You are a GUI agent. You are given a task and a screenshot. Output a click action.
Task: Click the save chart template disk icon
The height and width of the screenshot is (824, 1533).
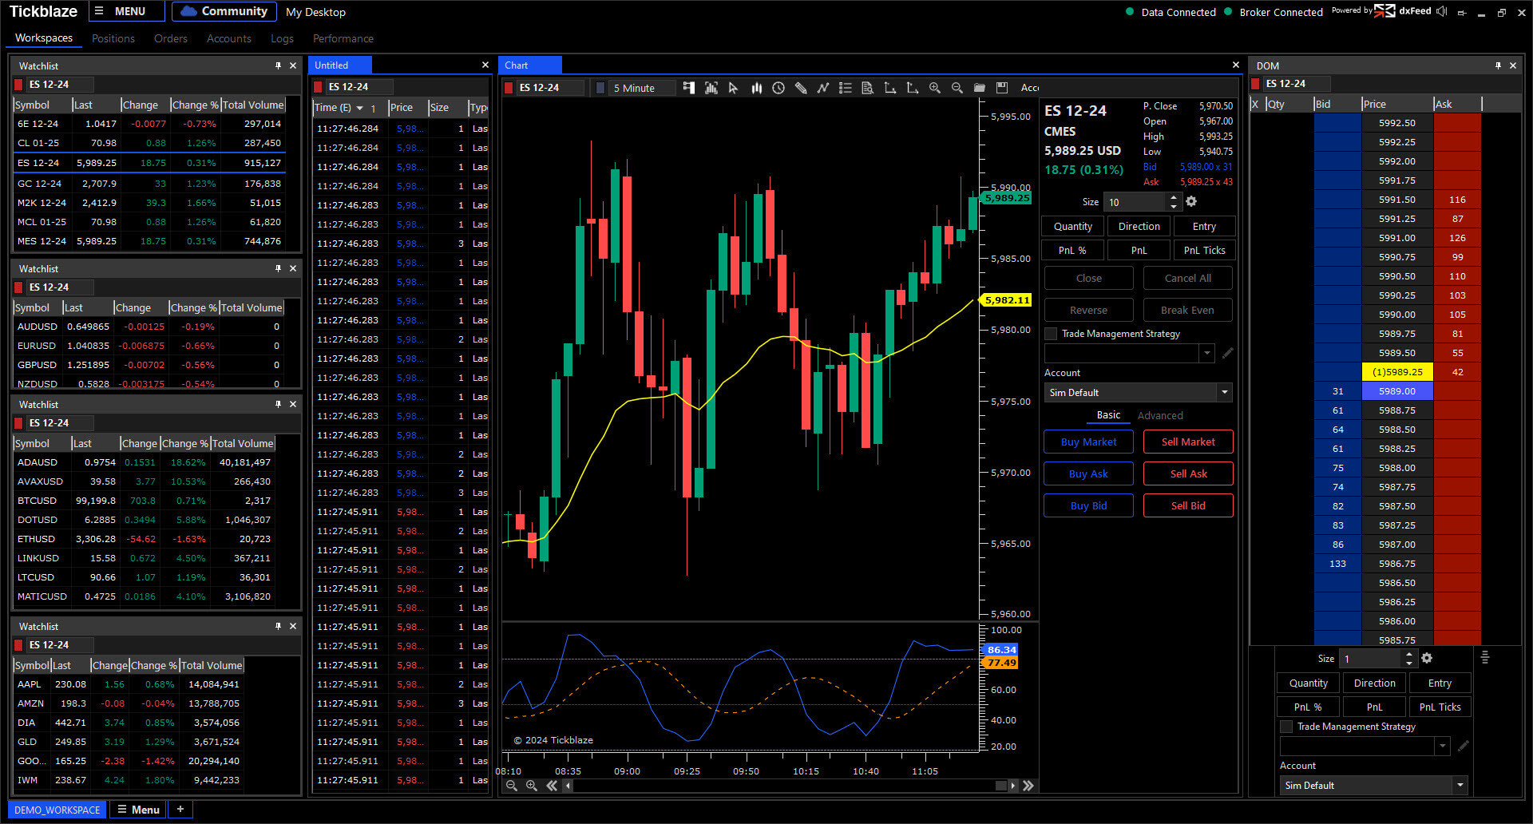coord(1002,88)
